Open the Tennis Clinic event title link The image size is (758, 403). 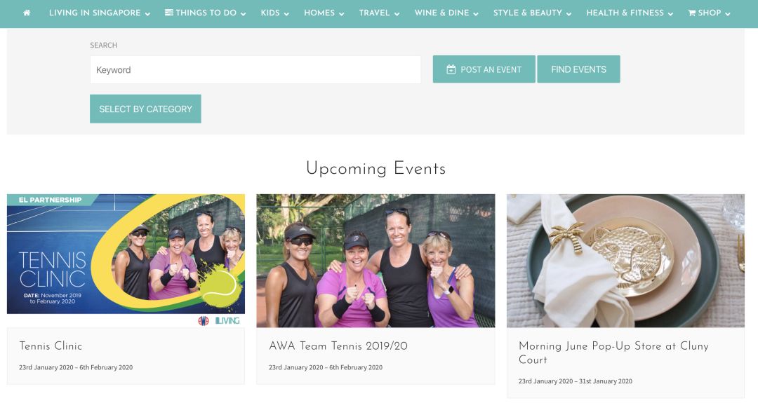pos(51,346)
